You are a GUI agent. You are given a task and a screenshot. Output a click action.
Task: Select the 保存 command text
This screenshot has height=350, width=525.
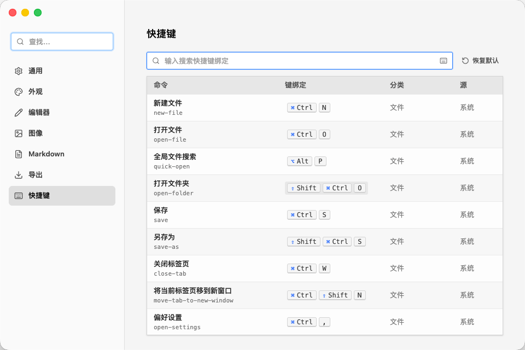click(161, 211)
